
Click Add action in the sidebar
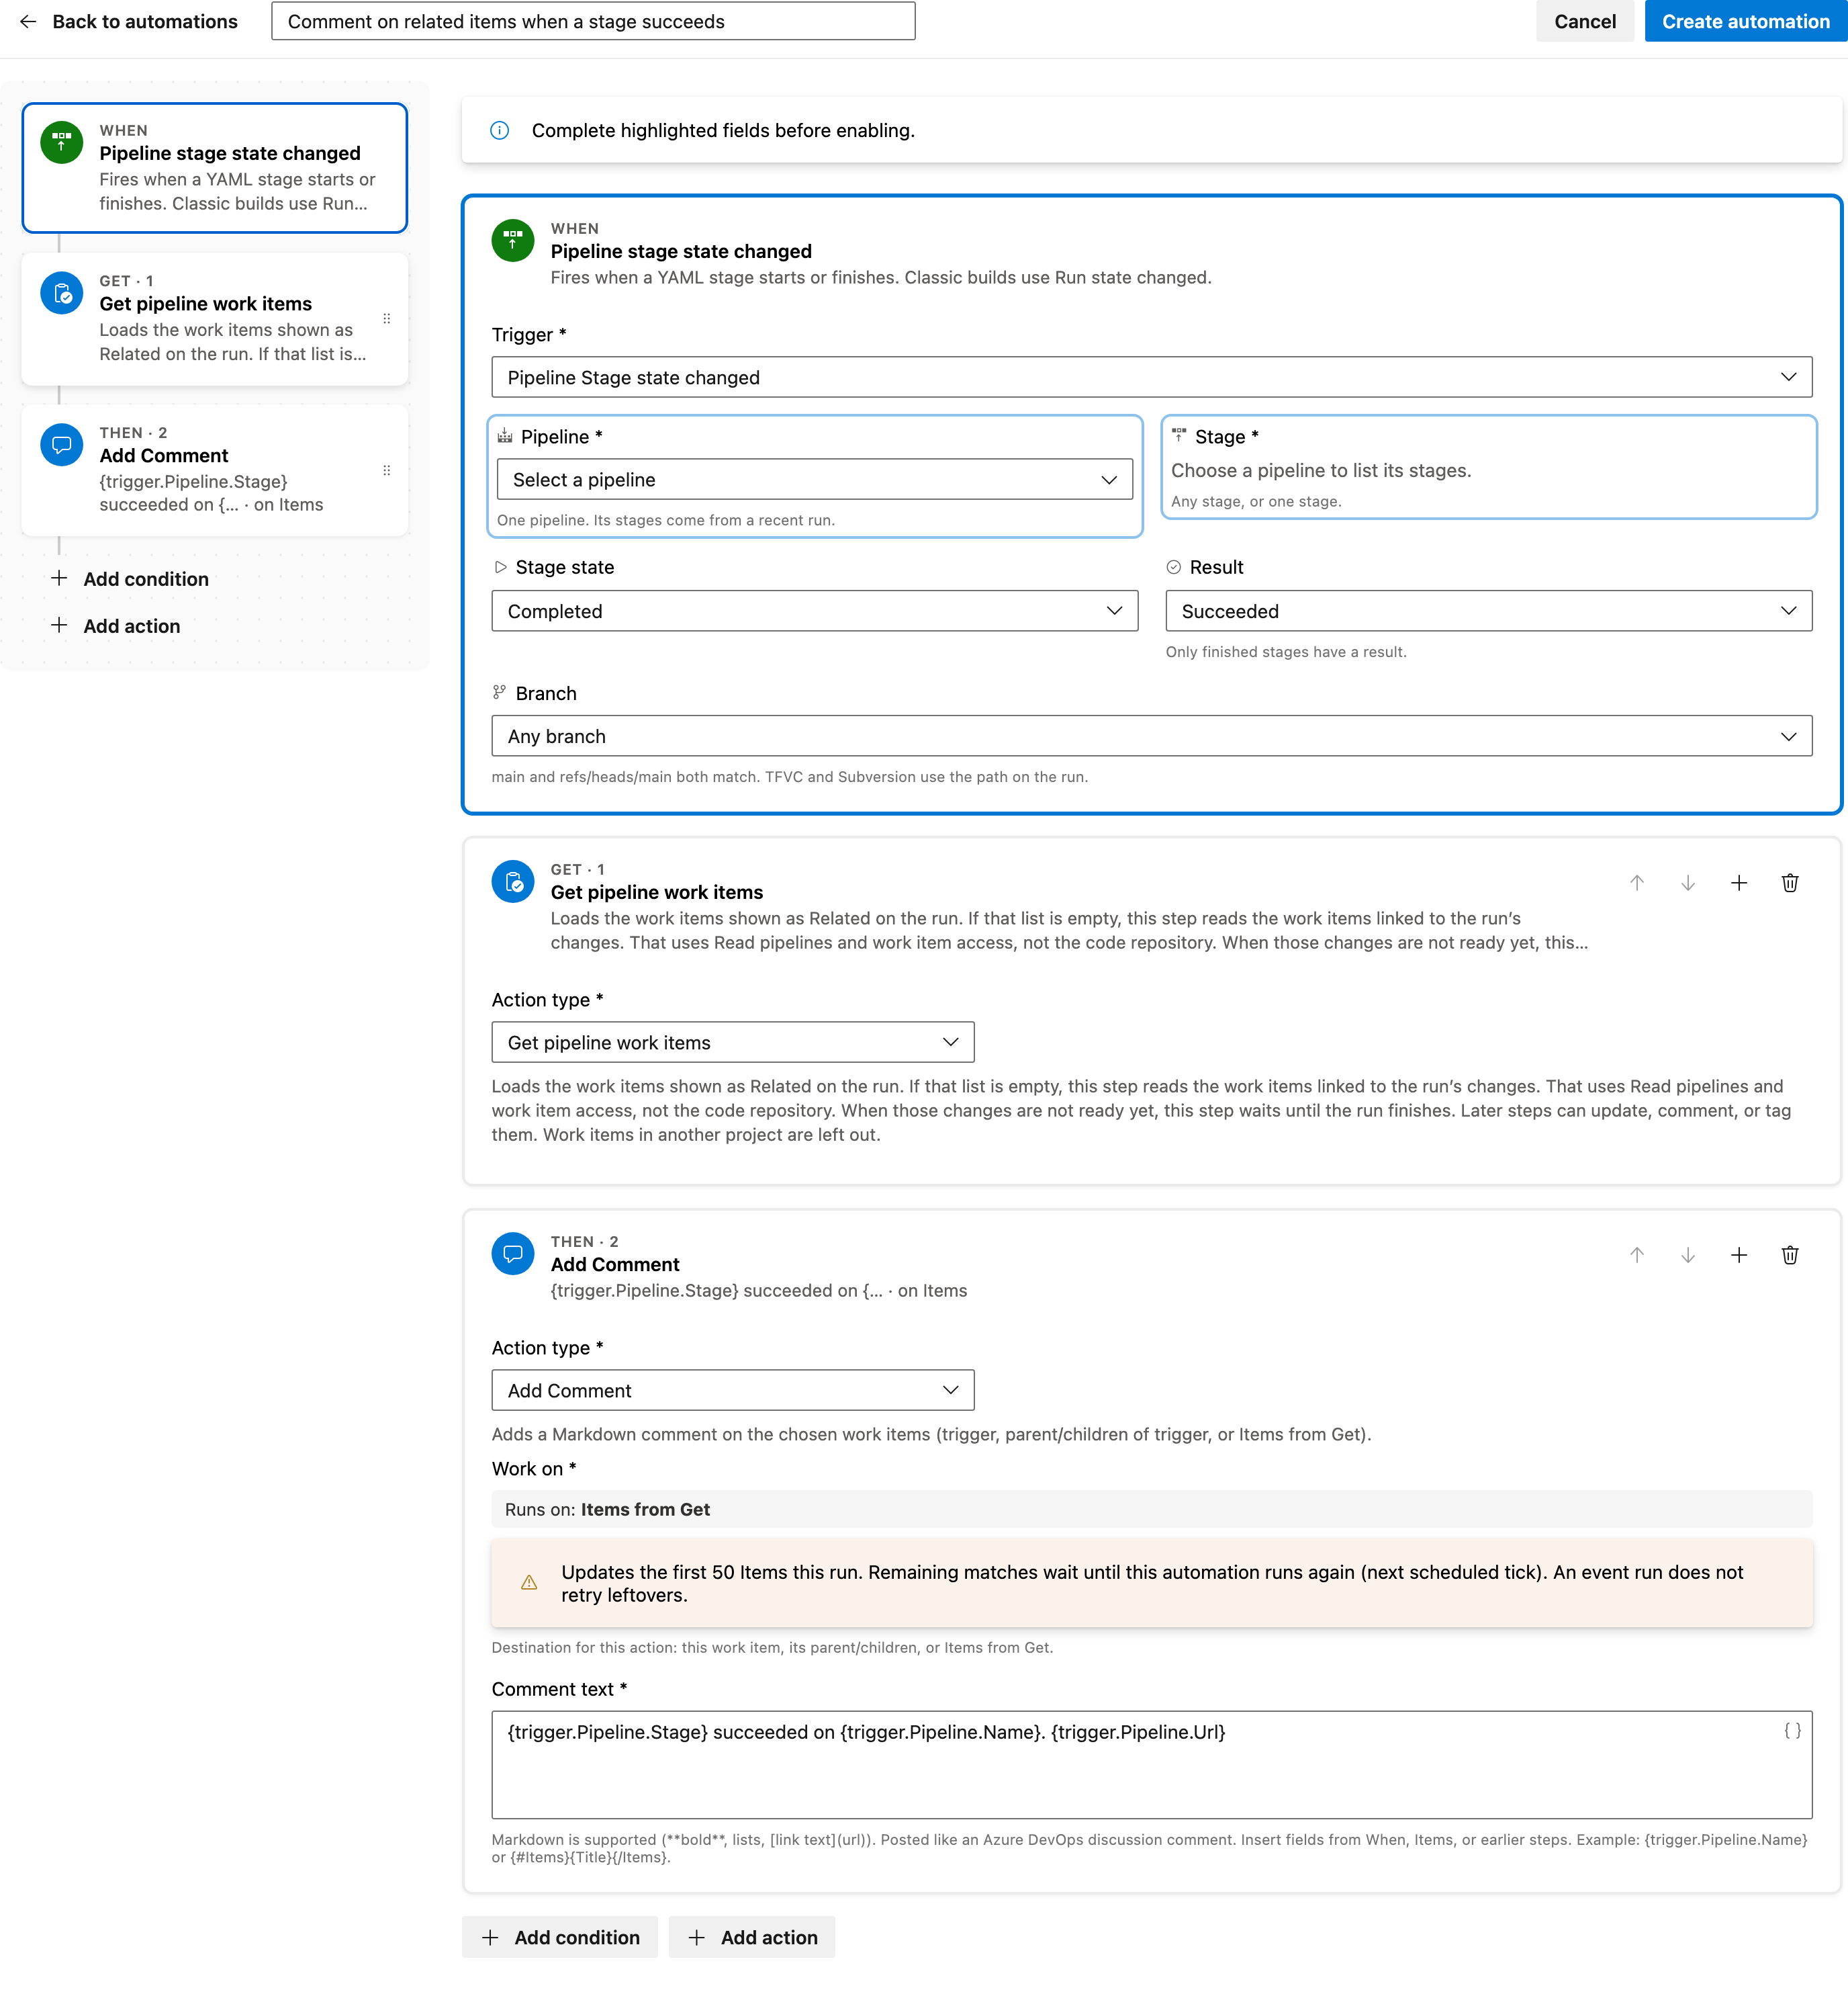click(x=115, y=625)
